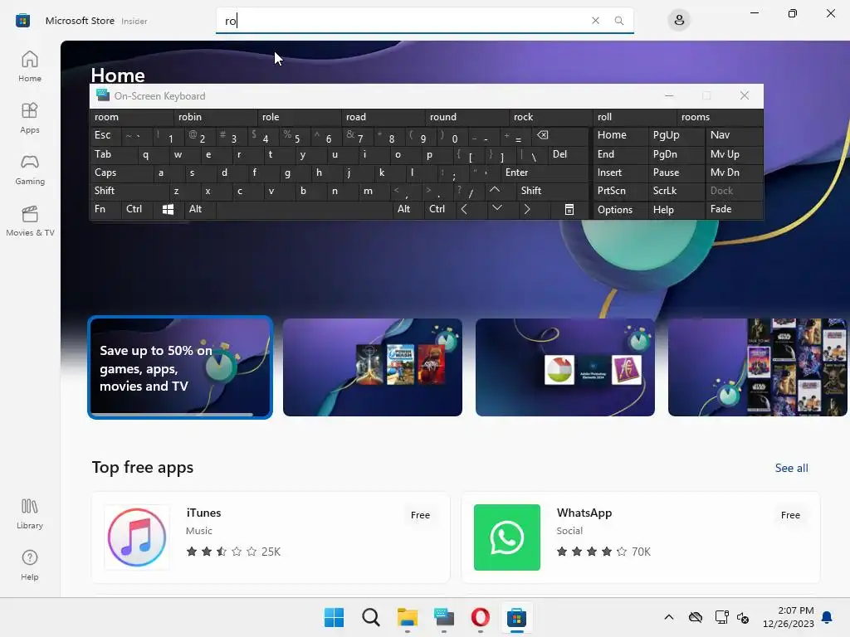
Task: Click the left arrow key on keyboard
Action: click(x=464, y=209)
